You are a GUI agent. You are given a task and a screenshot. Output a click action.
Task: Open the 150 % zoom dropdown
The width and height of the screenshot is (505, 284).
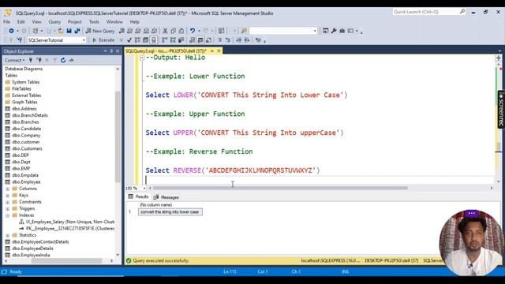(144, 188)
